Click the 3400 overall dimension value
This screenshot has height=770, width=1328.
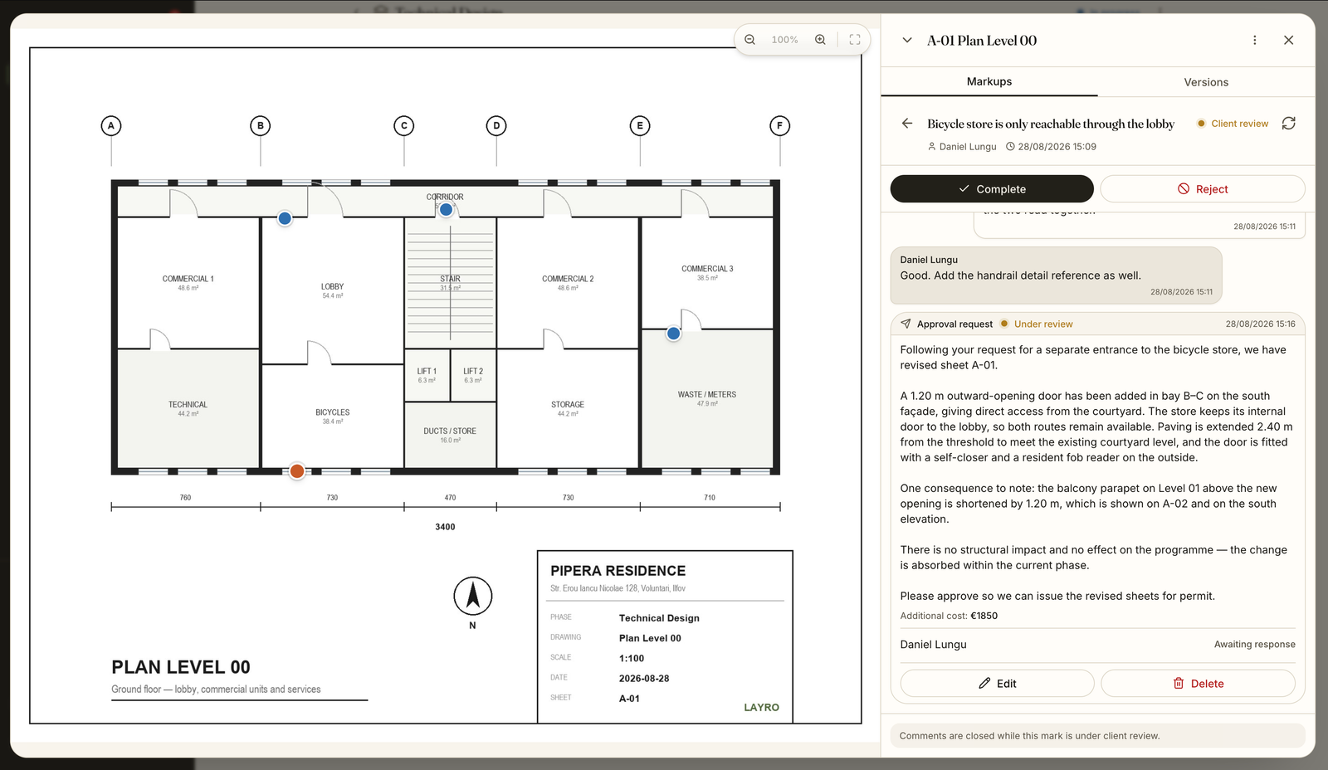click(445, 527)
